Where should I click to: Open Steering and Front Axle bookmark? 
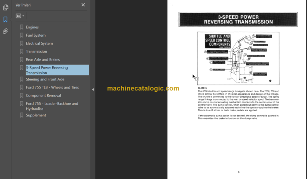tap(45, 79)
